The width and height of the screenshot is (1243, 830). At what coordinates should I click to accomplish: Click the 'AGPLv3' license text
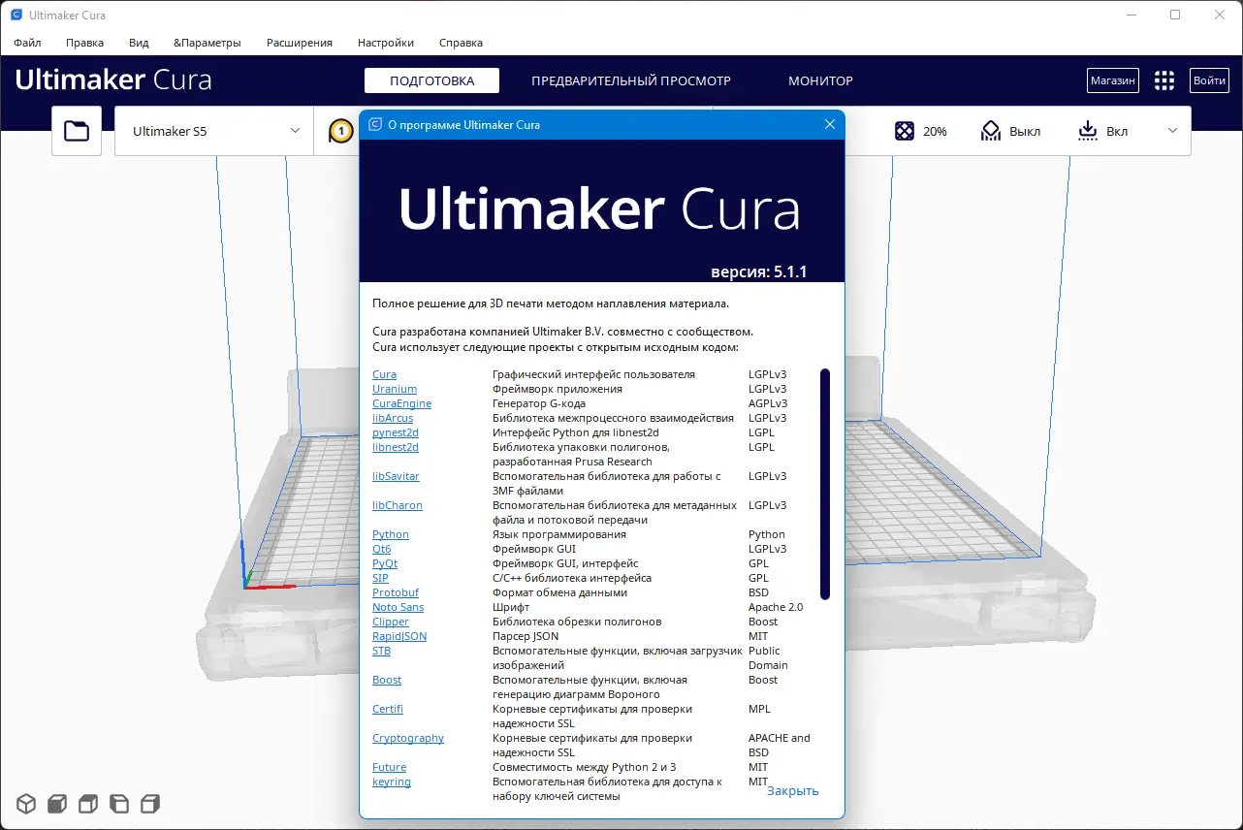click(x=768, y=403)
